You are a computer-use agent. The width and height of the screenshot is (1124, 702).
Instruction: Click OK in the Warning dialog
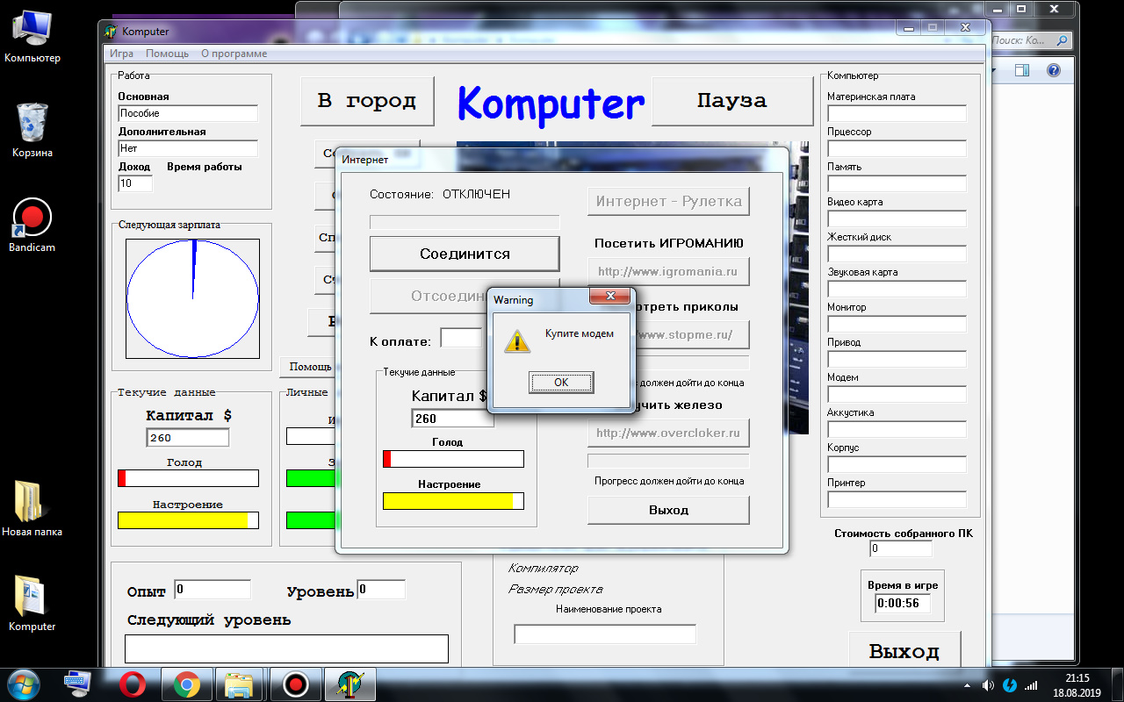coord(561,383)
